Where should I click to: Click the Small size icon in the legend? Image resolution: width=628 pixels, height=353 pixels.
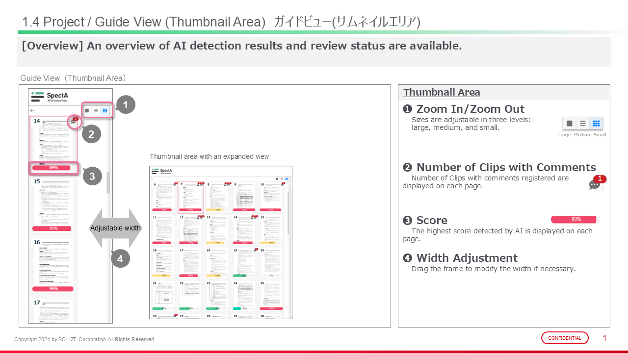click(x=596, y=124)
